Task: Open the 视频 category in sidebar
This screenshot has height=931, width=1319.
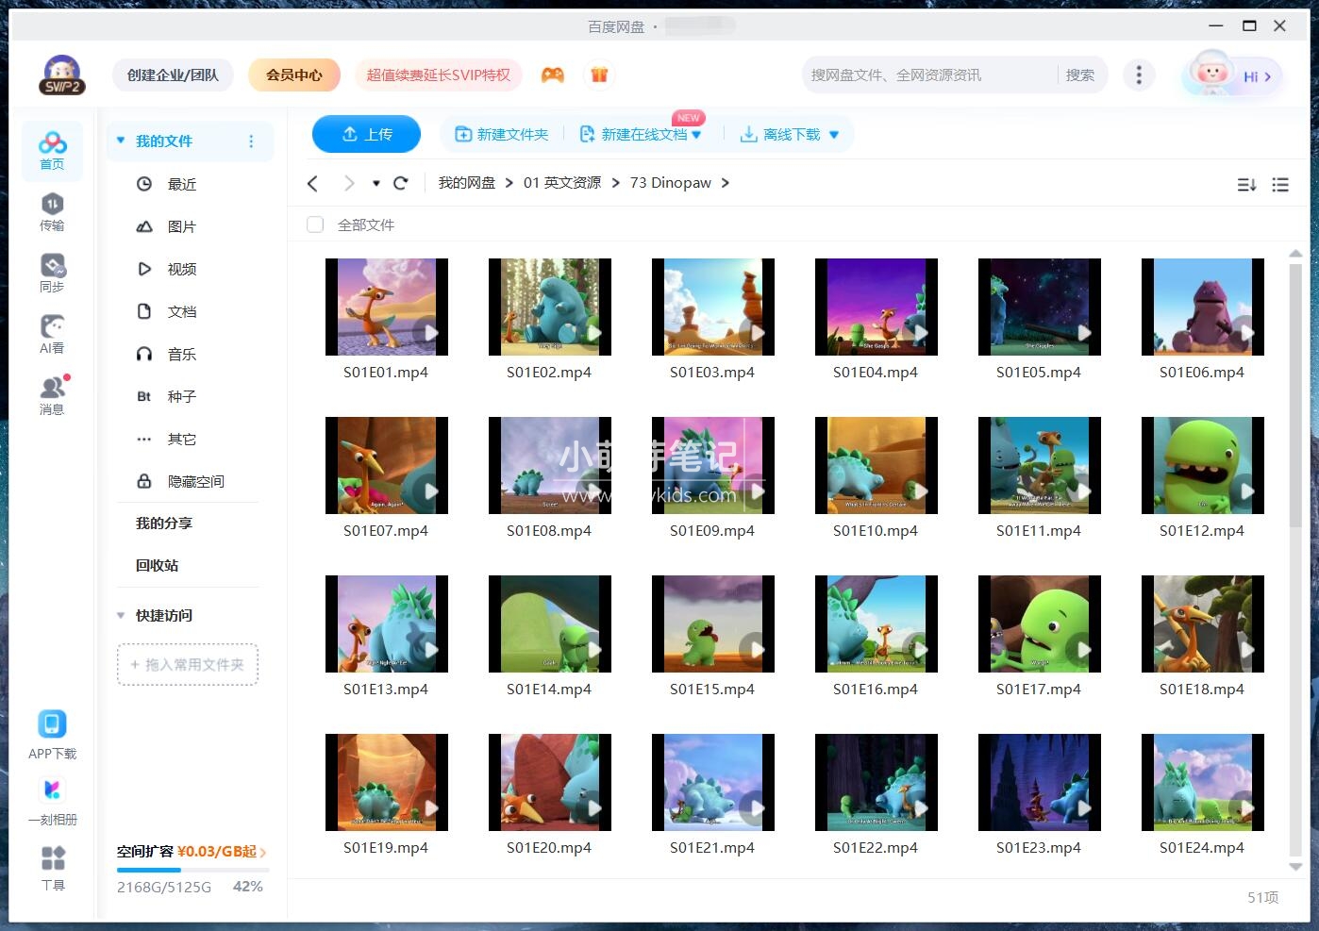Action: point(180,269)
